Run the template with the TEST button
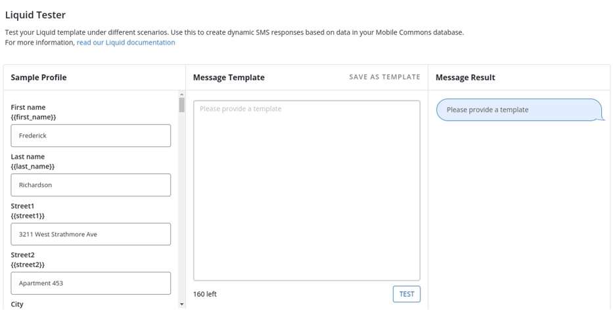 point(406,294)
